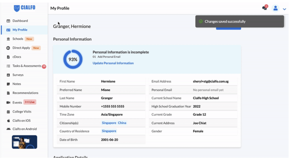Click the red notification badge on messages
Screen dimensions: 289x158
[x=266, y=6]
